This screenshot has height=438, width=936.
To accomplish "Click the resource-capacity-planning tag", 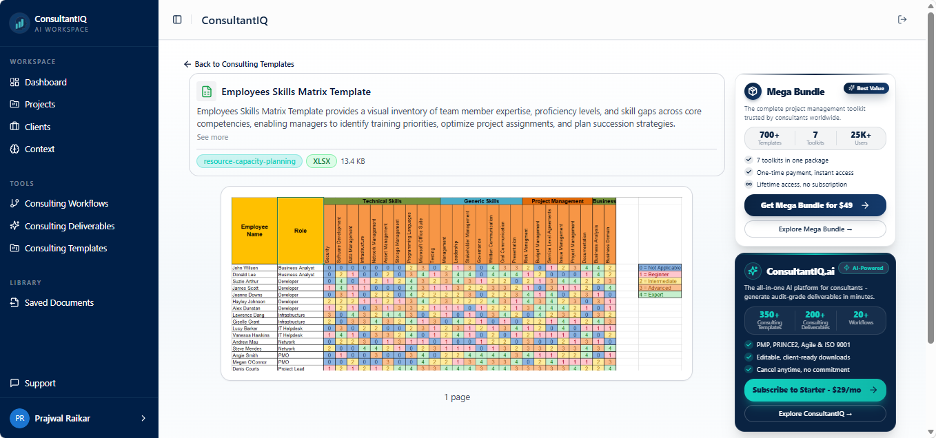I will (250, 161).
